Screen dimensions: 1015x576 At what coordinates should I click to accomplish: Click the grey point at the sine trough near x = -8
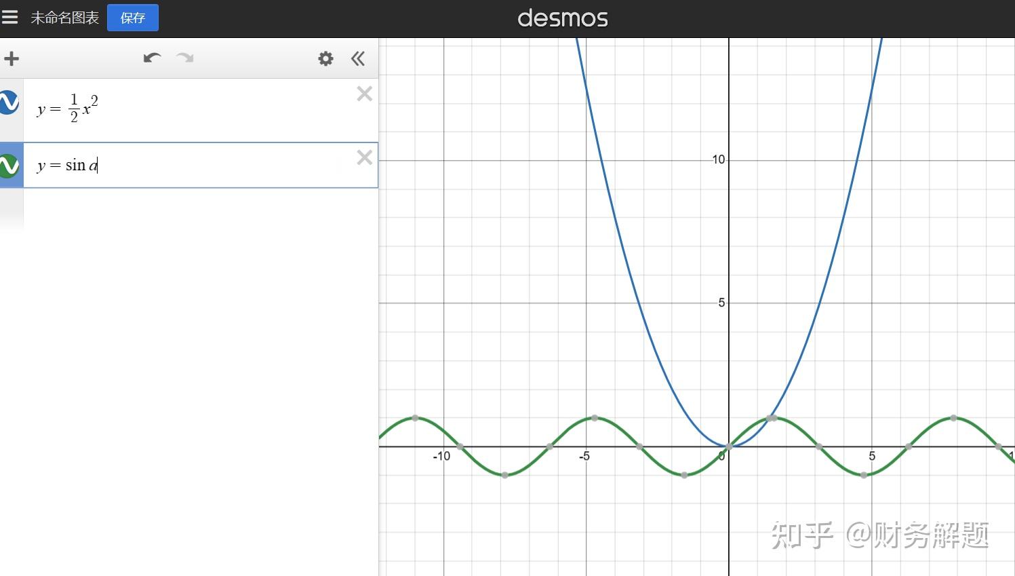point(504,475)
